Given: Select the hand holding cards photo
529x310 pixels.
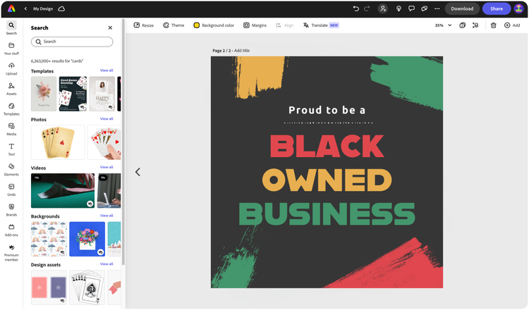Looking at the screenshot, I should coord(104,142).
